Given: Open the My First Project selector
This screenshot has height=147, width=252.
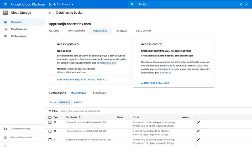Looking at the screenshot, I should tap(61, 4).
